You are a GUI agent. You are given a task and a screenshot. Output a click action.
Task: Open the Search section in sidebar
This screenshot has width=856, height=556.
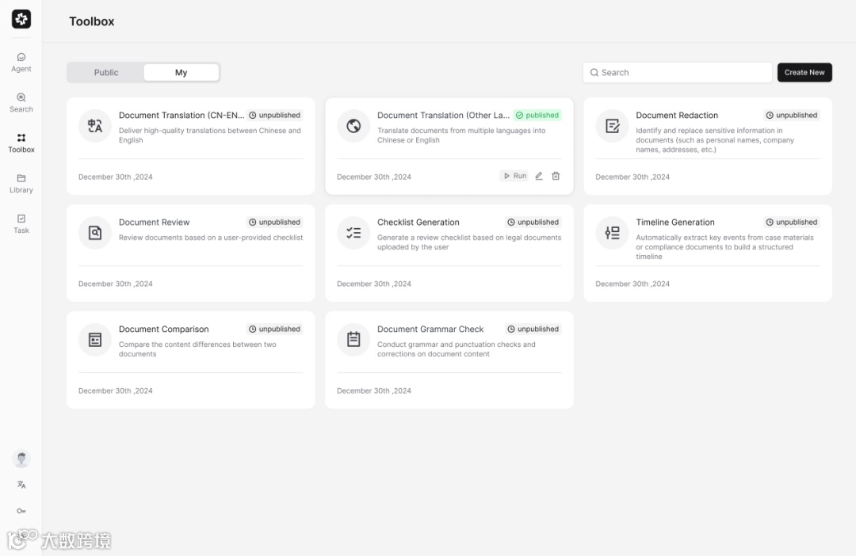(x=21, y=103)
